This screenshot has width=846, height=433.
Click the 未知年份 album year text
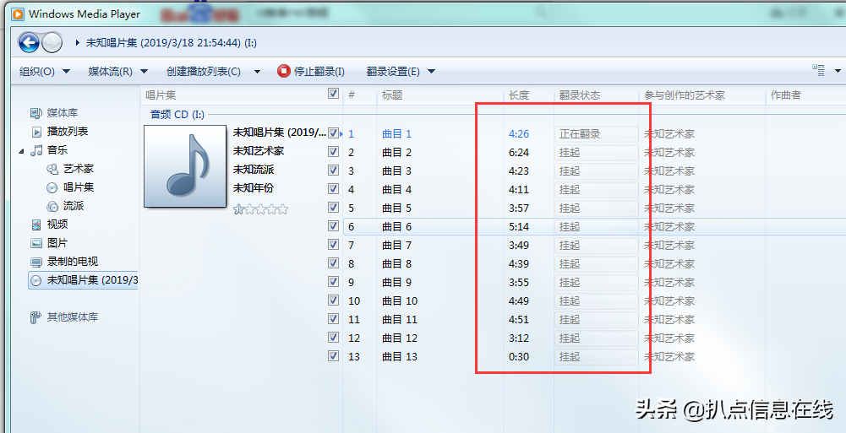click(253, 188)
